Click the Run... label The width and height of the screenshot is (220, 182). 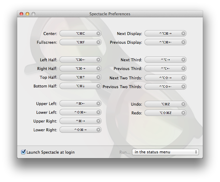125,152
